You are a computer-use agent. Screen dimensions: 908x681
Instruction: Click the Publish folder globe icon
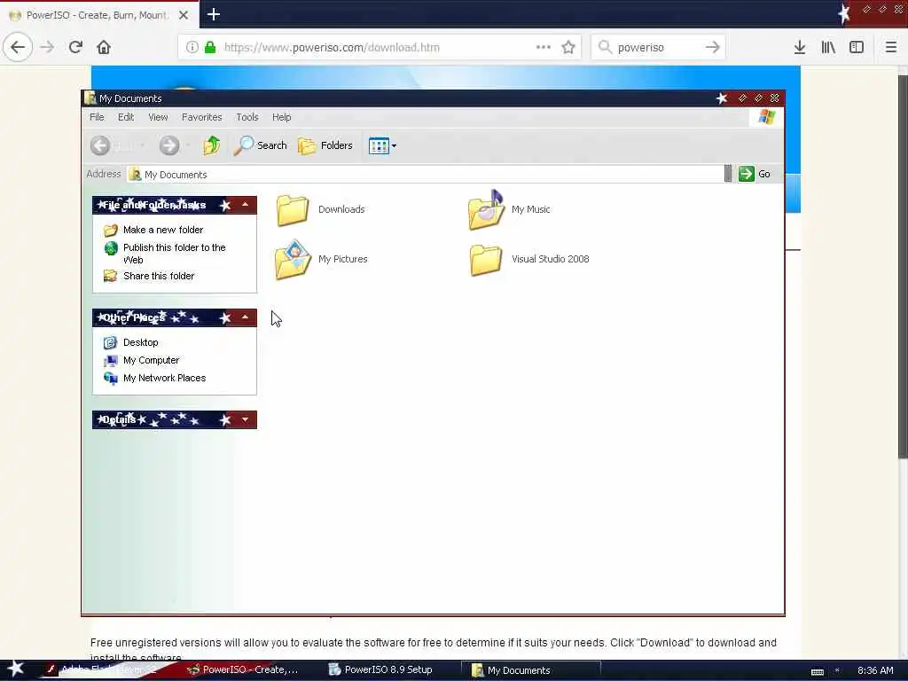pos(111,248)
